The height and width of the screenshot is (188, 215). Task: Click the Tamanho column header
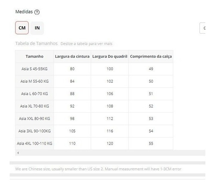click(x=34, y=56)
